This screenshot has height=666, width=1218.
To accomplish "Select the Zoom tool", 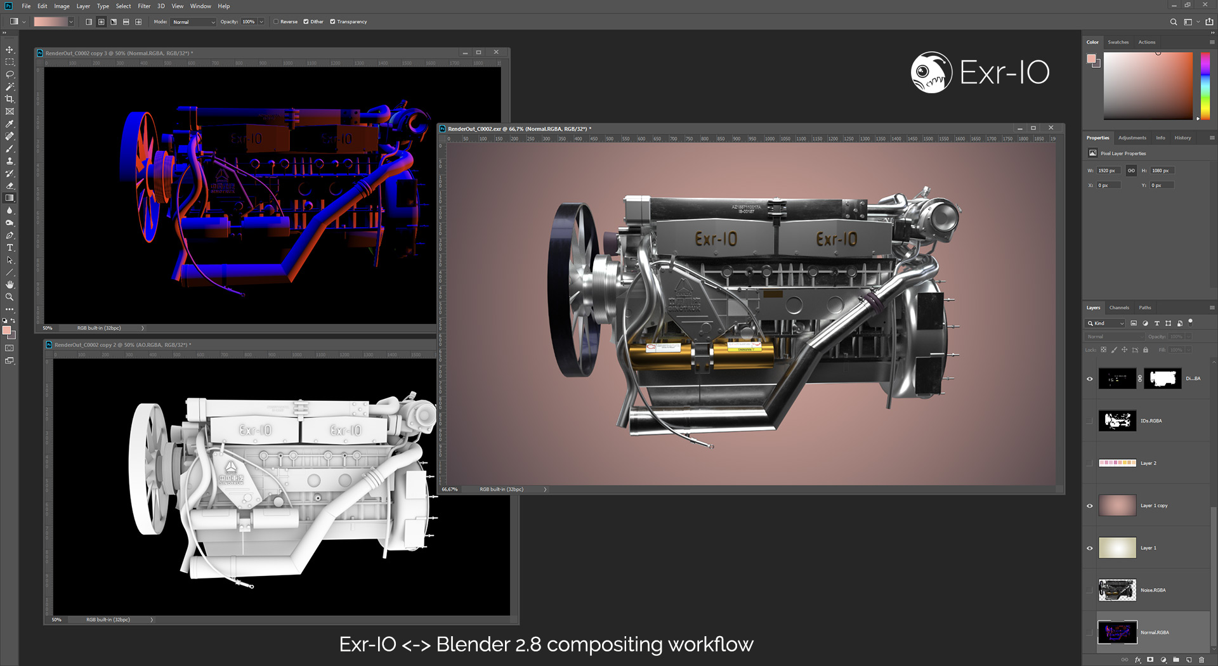I will click(10, 297).
